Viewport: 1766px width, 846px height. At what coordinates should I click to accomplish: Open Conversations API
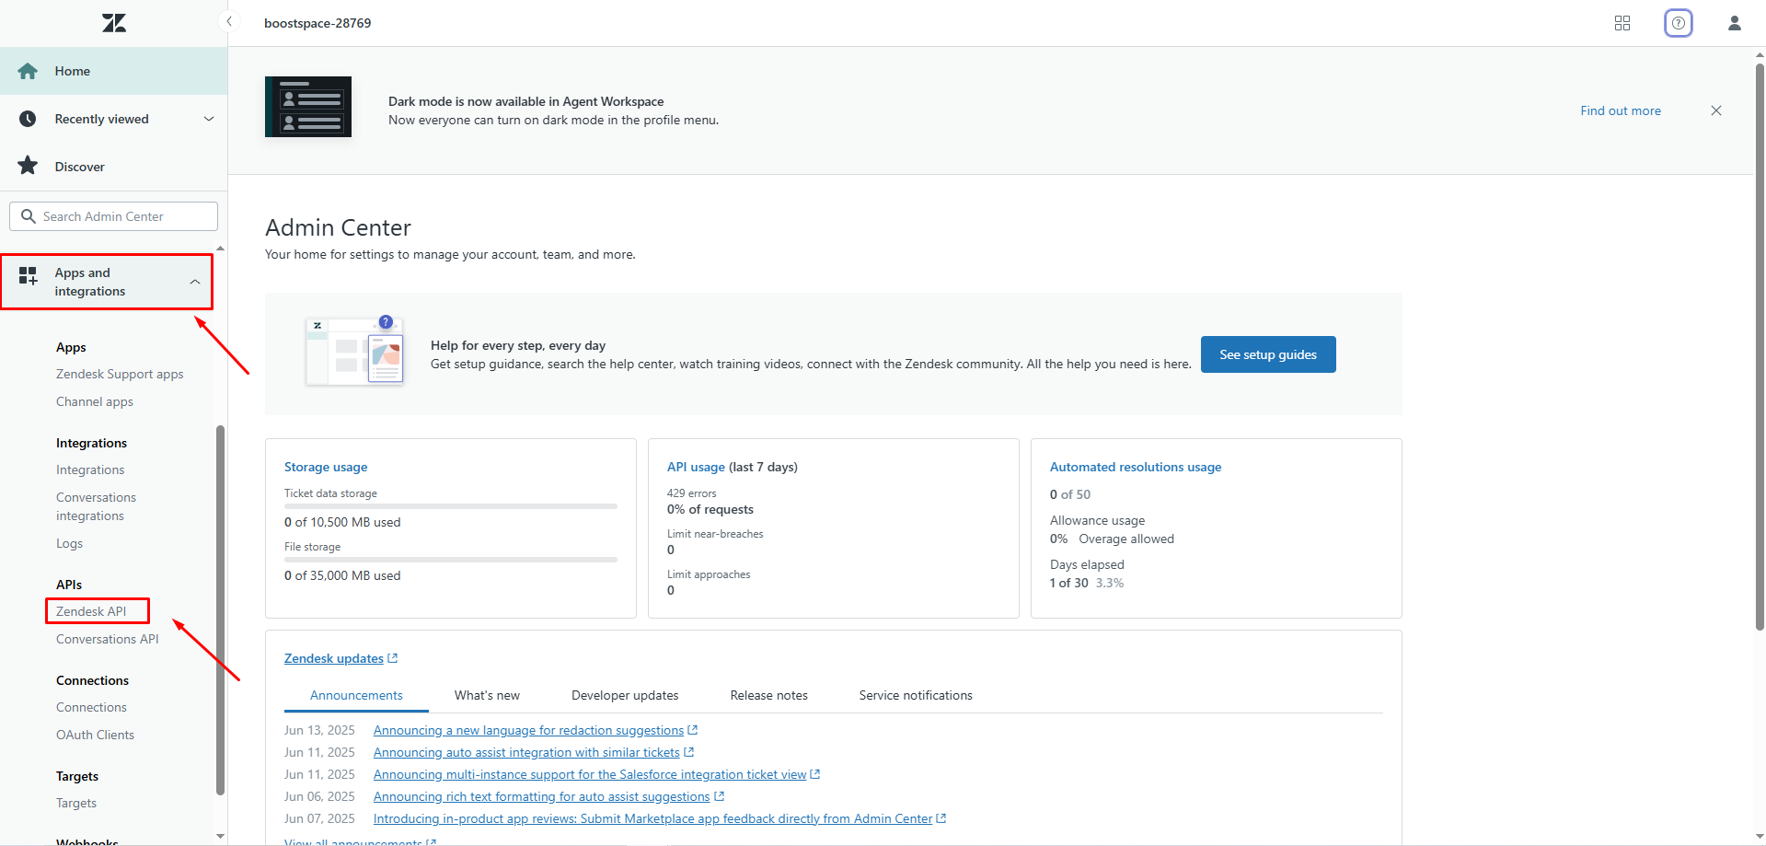[x=108, y=639]
